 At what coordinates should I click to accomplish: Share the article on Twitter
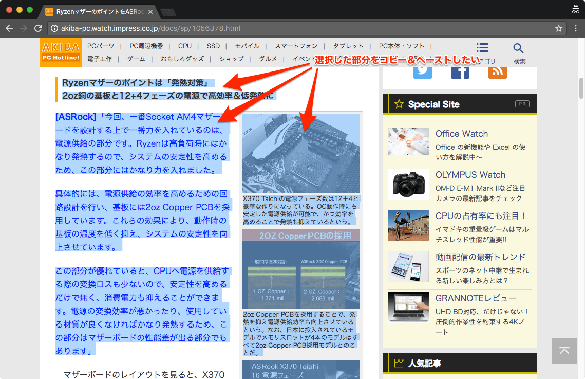[x=423, y=73]
